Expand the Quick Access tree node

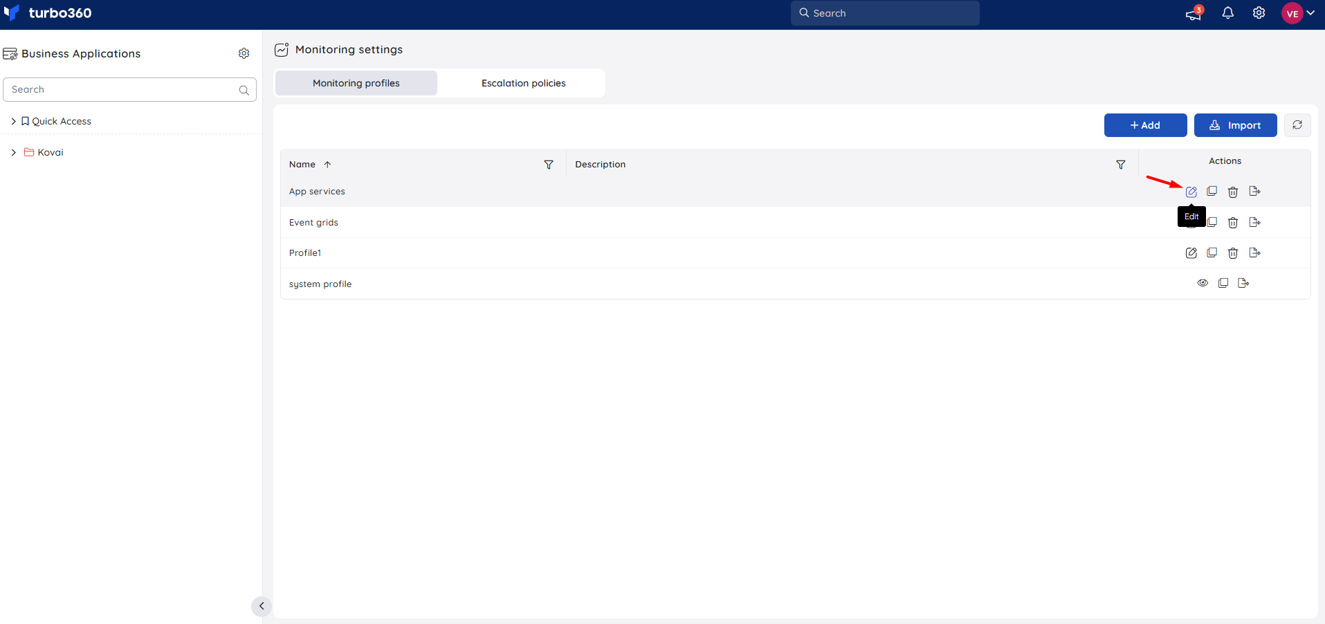click(x=13, y=121)
